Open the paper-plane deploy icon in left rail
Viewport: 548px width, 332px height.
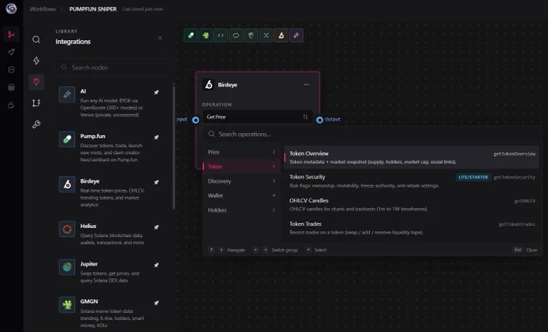11,52
